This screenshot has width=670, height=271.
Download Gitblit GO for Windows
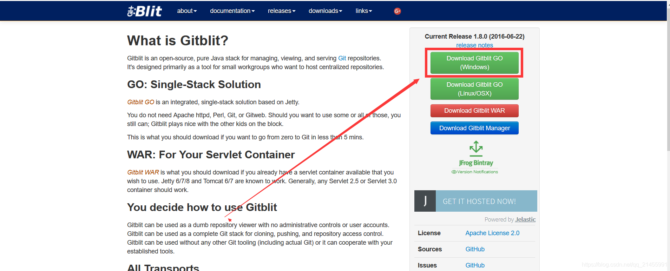pyautogui.click(x=474, y=62)
